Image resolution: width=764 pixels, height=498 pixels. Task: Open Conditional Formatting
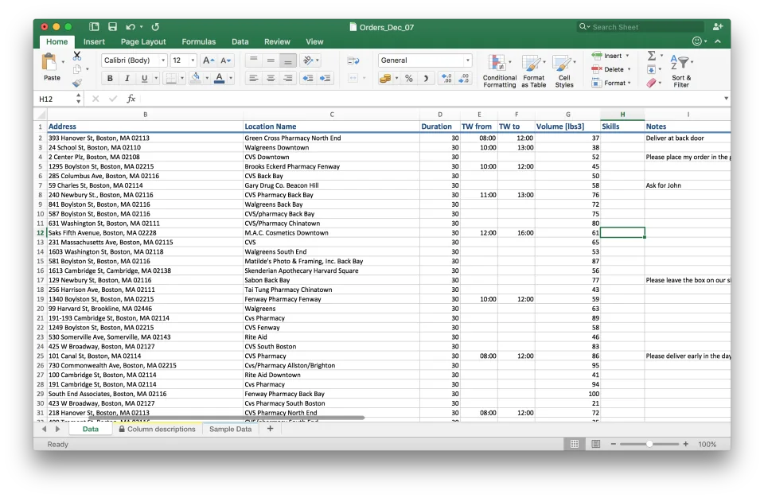[500, 71]
